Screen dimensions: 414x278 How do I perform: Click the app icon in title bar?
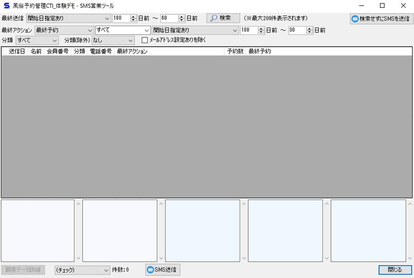(x=6, y=6)
